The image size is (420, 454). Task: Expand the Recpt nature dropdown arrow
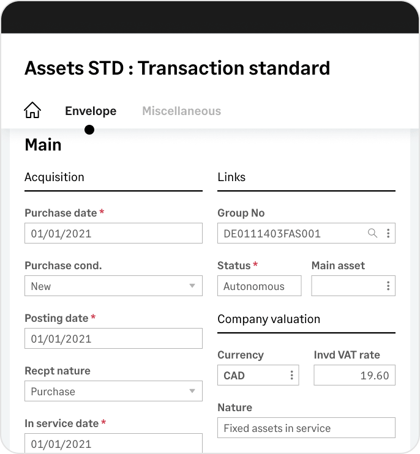coord(192,391)
